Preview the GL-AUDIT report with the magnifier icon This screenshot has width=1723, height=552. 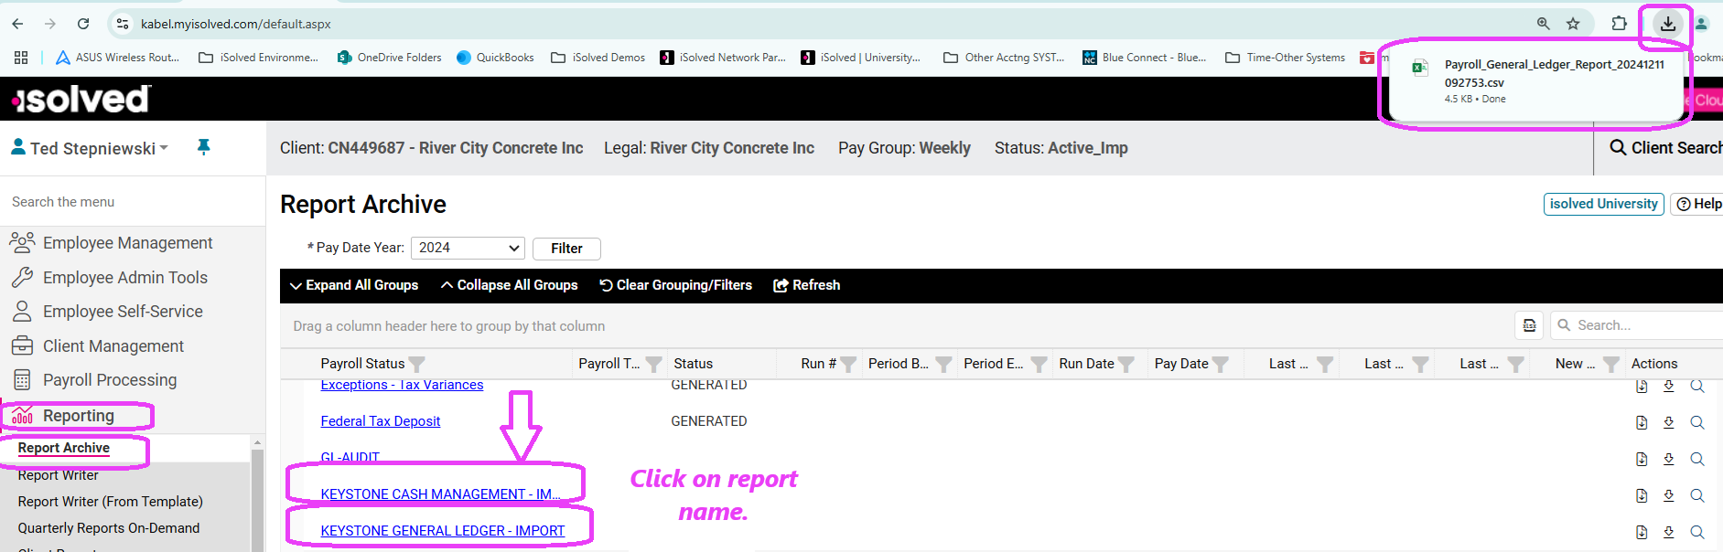(1696, 459)
